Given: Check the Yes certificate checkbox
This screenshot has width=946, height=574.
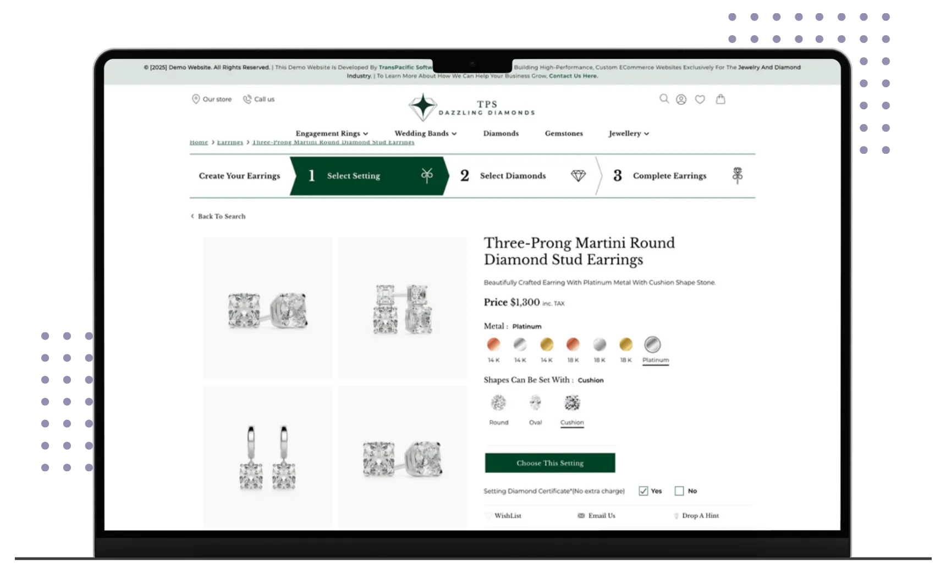Looking at the screenshot, I should tap(643, 491).
